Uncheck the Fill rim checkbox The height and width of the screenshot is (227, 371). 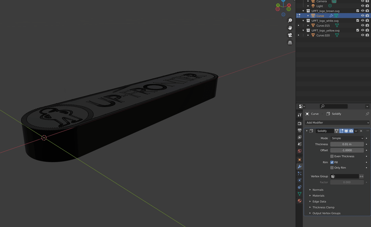pos(332,162)
